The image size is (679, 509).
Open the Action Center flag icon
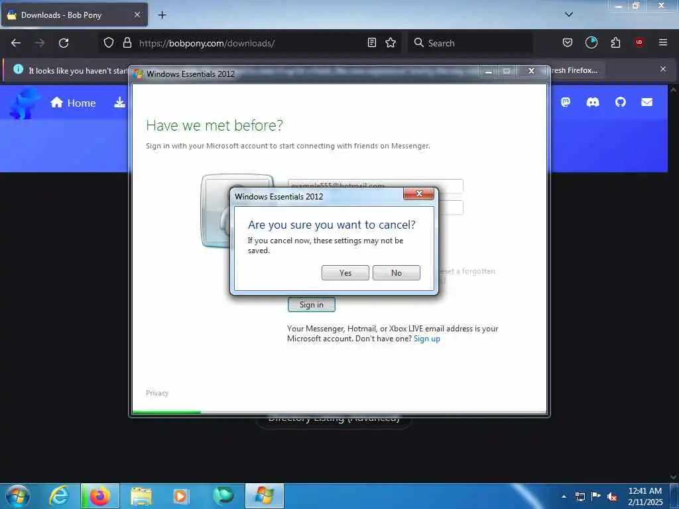click(x=596, y=496)
